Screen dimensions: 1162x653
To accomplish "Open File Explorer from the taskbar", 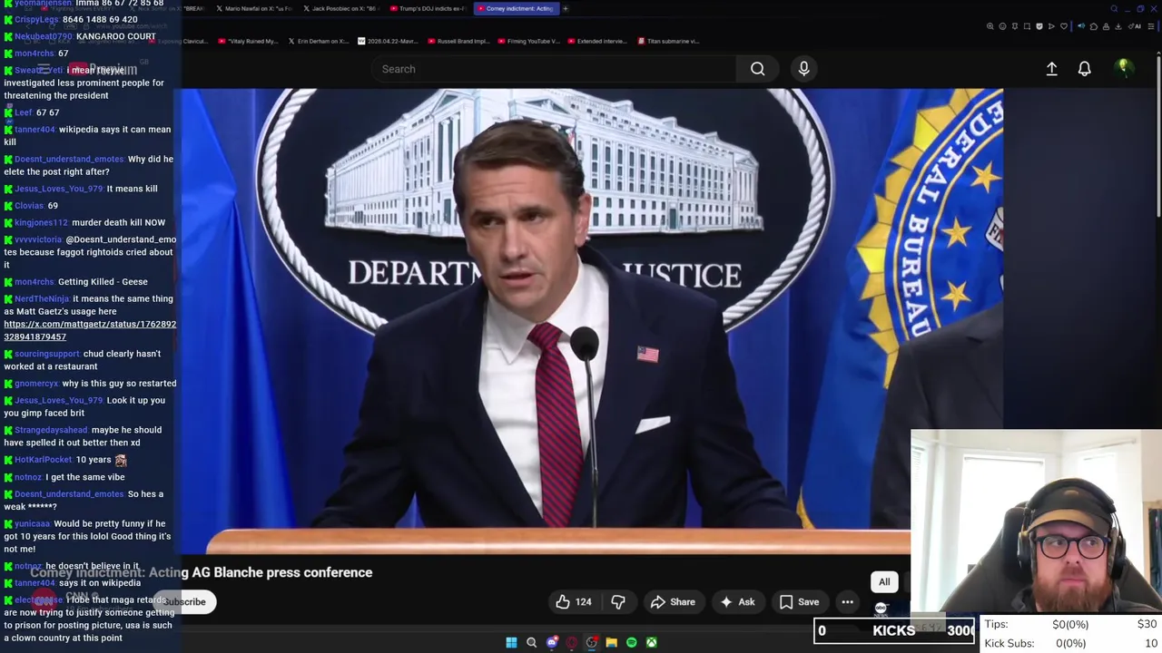I will [611, 642].
